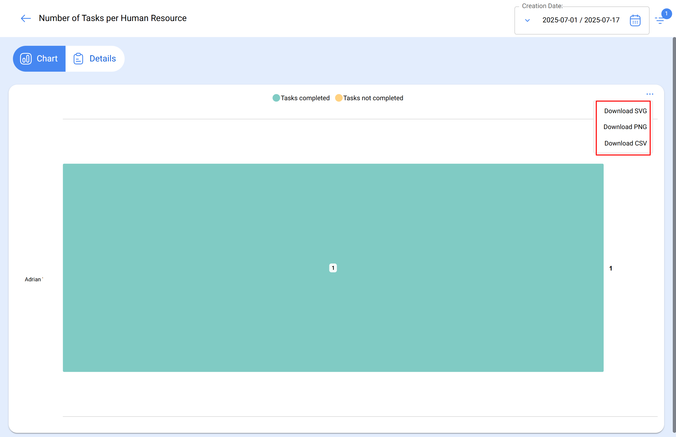The image size is (676, 437).
Task: Expand the Creation Date dropdown chevron
Action: click(527, 20)
